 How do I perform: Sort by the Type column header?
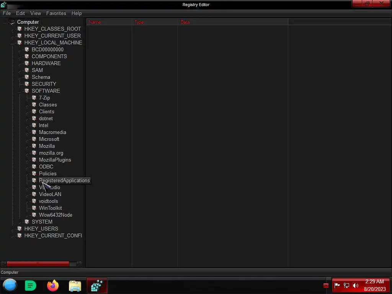pyautogui.click(x=155, y=22)
